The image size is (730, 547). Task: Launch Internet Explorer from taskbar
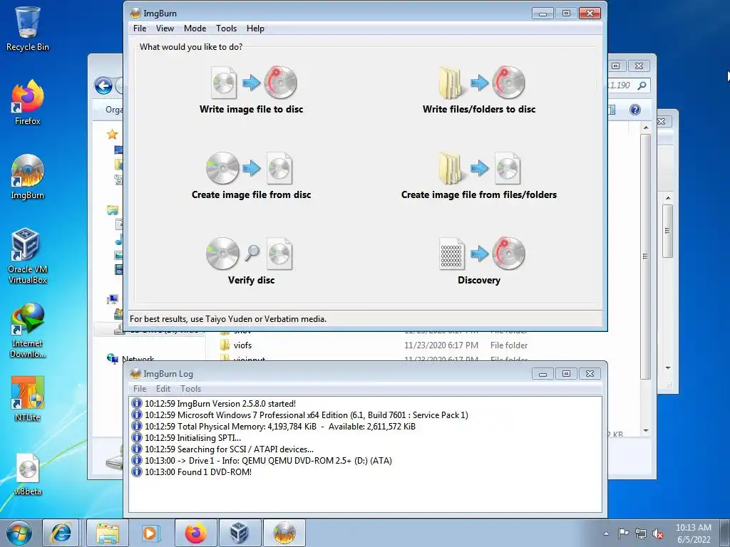pos(61,533)
